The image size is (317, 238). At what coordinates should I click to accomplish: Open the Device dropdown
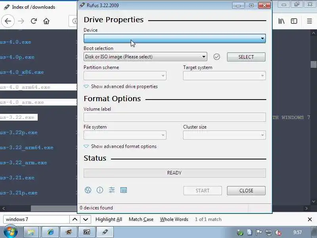175,38
